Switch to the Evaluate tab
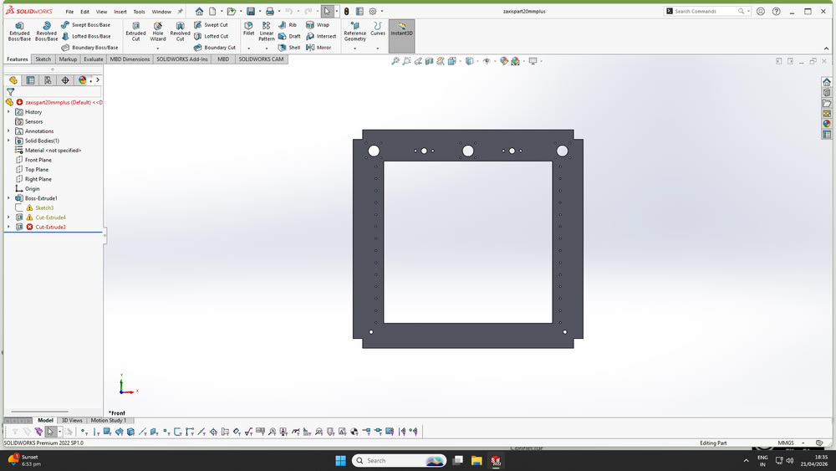 pyautogui.click(x=94, y=59)
